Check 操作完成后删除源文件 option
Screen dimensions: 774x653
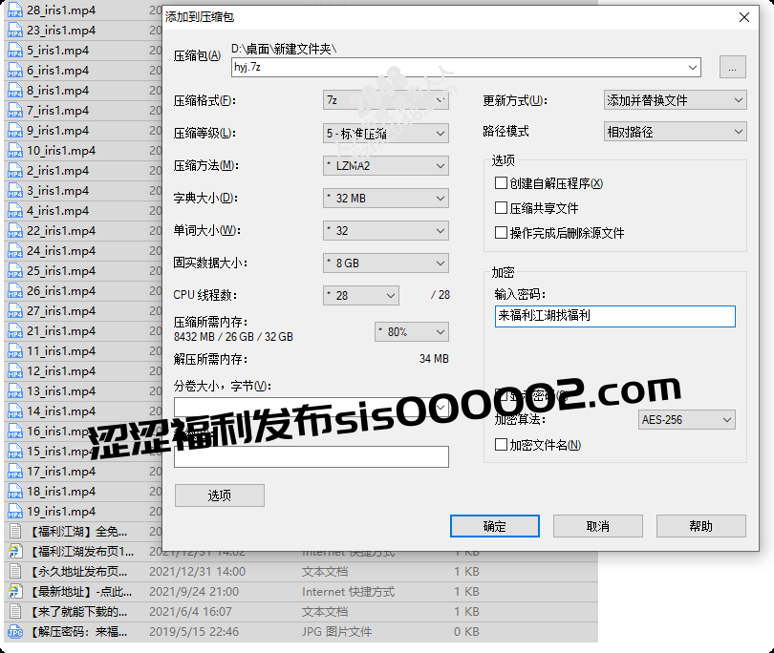pos(501,232)
